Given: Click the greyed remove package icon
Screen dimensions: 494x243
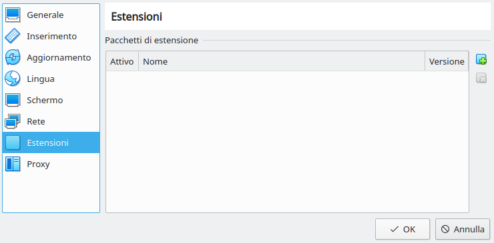Looking at the screenshot, I should pyautogui.click(x=481, y=78).
